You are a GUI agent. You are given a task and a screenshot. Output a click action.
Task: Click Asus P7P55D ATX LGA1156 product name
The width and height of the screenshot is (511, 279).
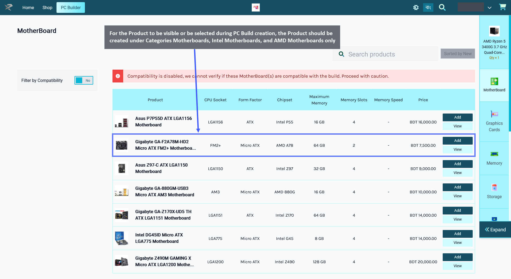point(163,122)
